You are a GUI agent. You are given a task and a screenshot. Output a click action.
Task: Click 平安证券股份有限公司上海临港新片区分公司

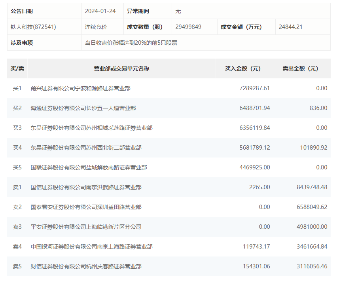[86, 227]
